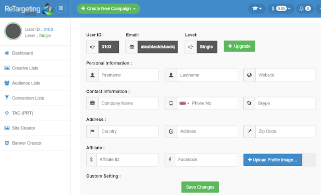
Task: Click the User ID 3103 link
Action: coord(48,29)
